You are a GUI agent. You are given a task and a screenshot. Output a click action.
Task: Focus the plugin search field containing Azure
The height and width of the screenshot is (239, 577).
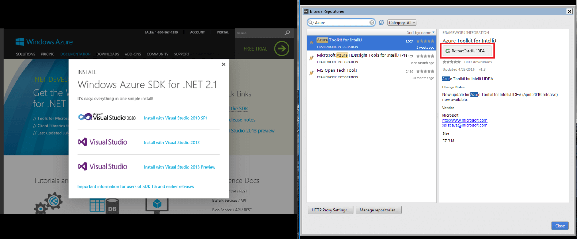tap(341, 22)
